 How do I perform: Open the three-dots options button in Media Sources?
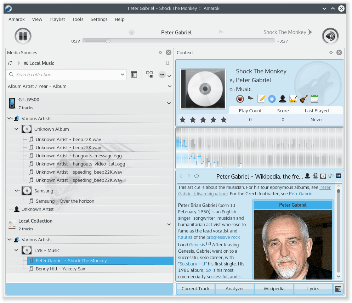click(x=162, y=74)
